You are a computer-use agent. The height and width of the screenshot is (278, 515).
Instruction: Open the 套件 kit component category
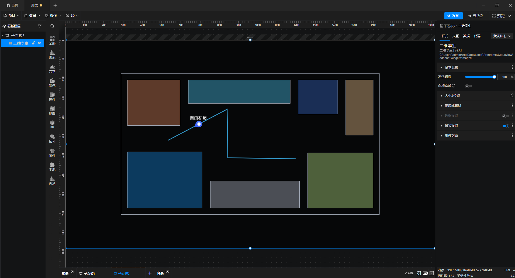52,153
